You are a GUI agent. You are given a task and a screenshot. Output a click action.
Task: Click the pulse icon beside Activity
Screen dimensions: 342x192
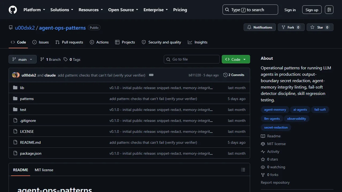coord(263,151)
